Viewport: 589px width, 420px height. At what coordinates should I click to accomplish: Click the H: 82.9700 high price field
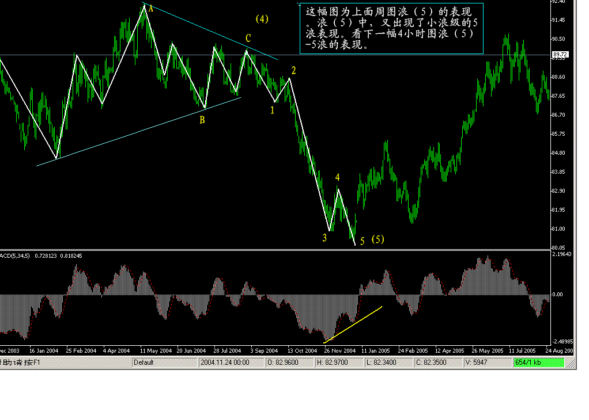coord(339,362)
